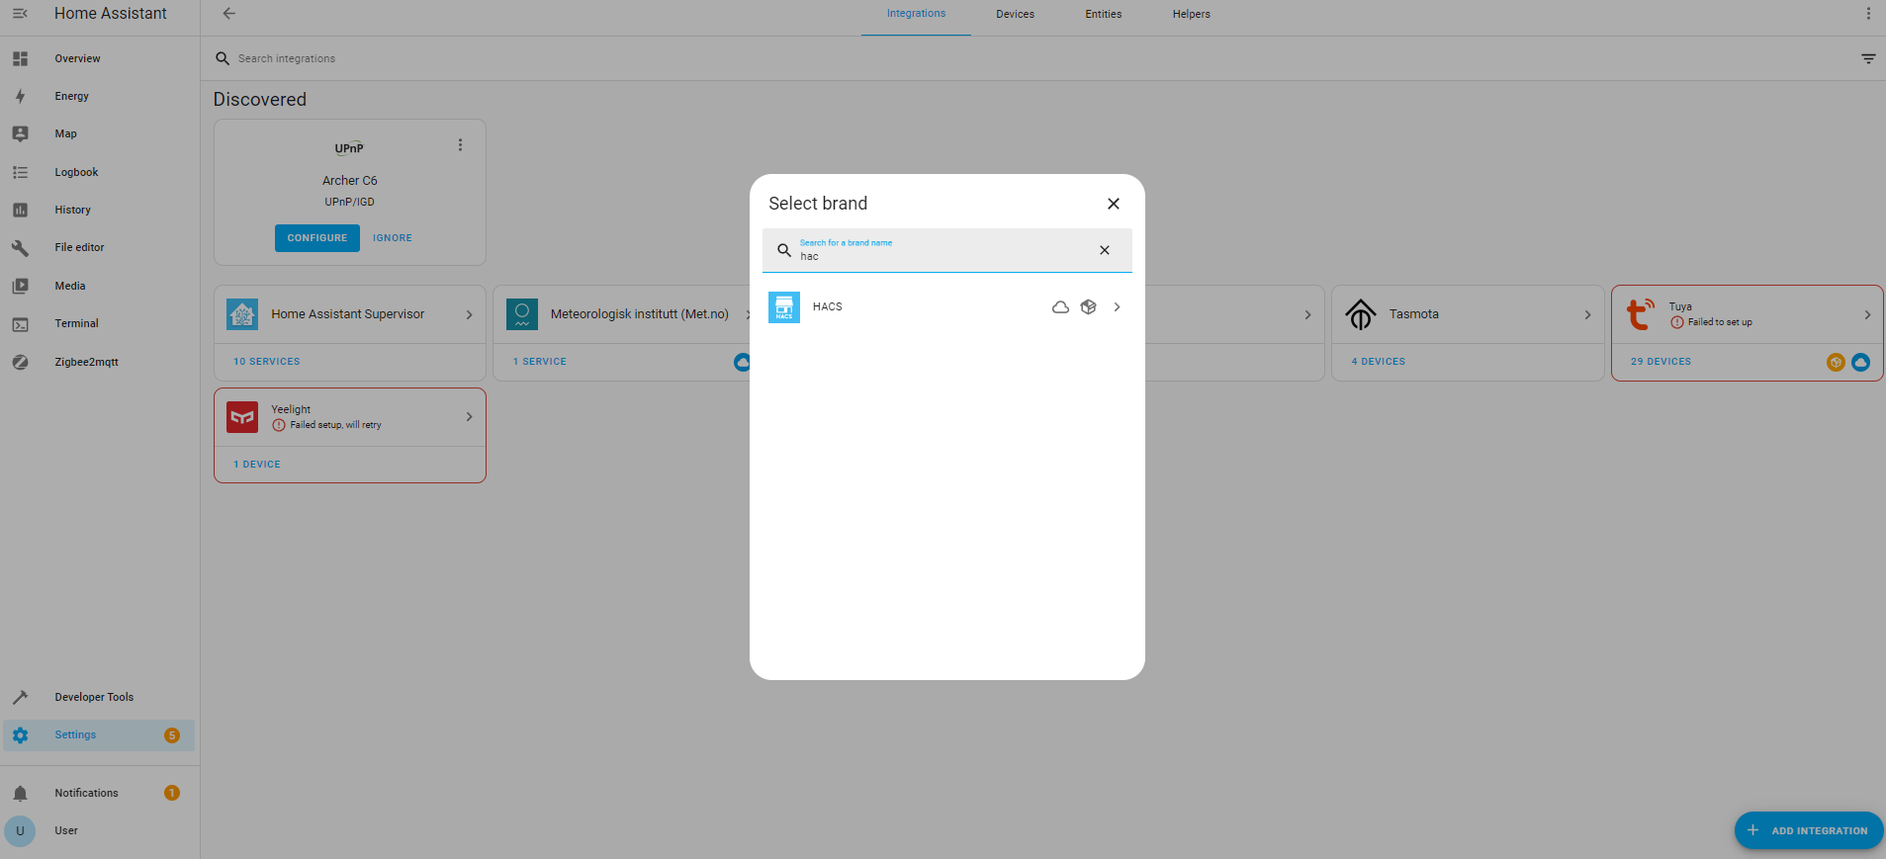Viewport: 1886px width, 859px height.
Task: Open Supervisor's 10 Services link
Action: click(x=267, y=362)
